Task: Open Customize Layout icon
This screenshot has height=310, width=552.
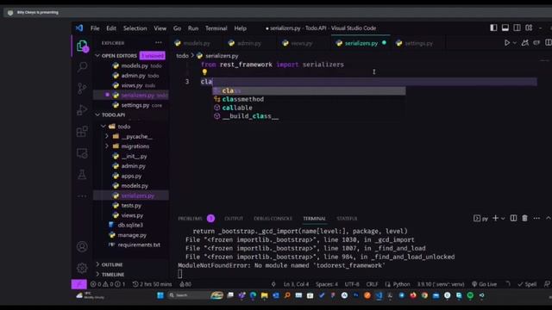Action: pyautogui.click(x=529, y=28)
